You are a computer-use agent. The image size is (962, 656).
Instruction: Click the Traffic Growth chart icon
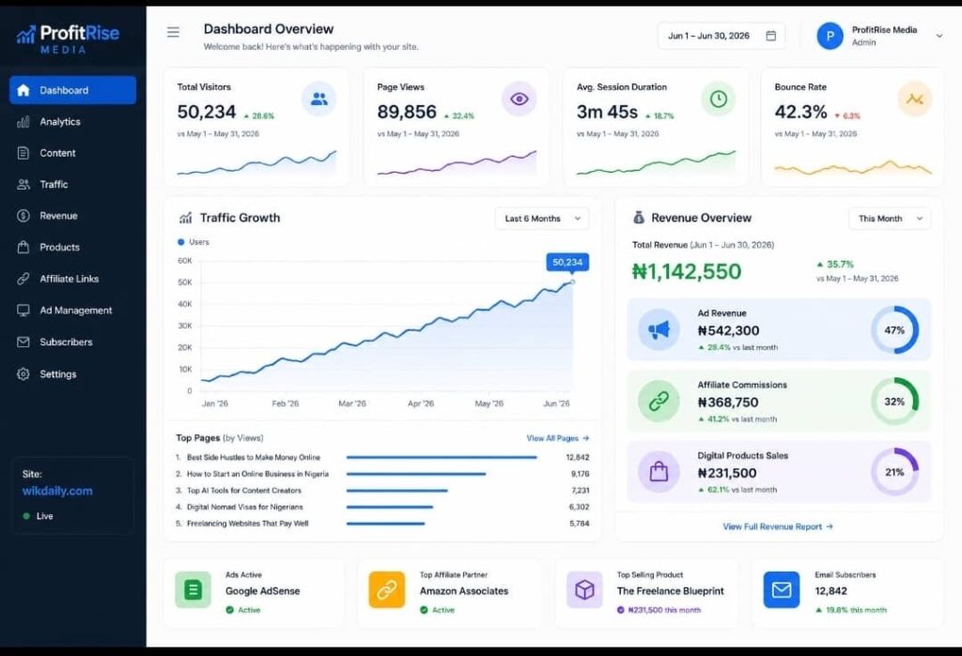pyautogui.click(x=185, y=219)
